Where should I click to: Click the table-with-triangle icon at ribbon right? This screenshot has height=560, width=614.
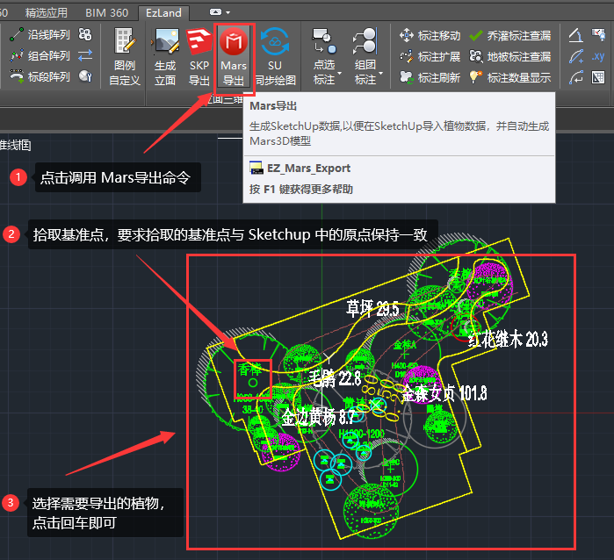pos(598,77)
